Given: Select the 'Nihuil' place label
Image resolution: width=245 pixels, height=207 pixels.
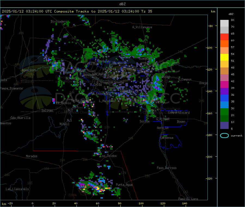Looking at the screenshot, I should click(65, 124).
